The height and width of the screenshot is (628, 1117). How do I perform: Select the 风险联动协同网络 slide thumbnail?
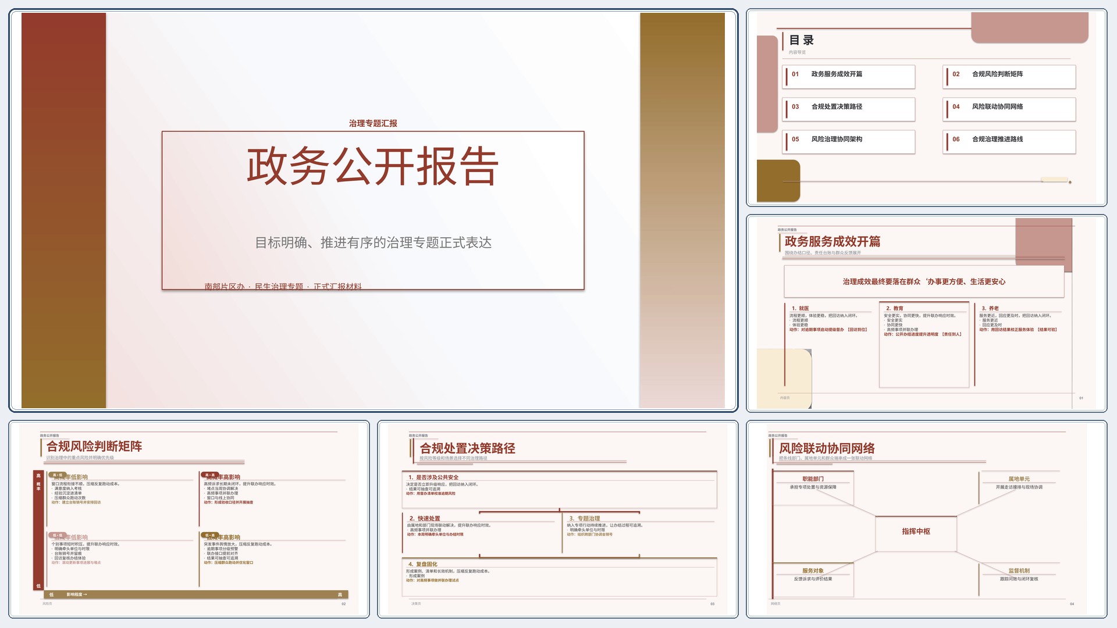pos(926,519)
